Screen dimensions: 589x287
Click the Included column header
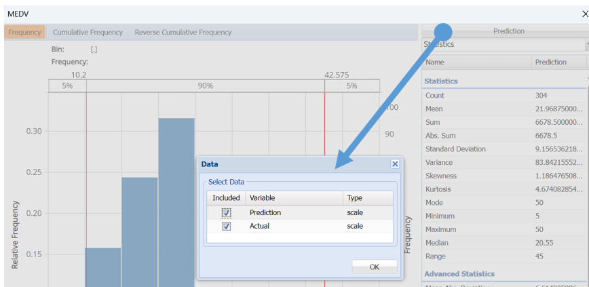click(226, 198)
